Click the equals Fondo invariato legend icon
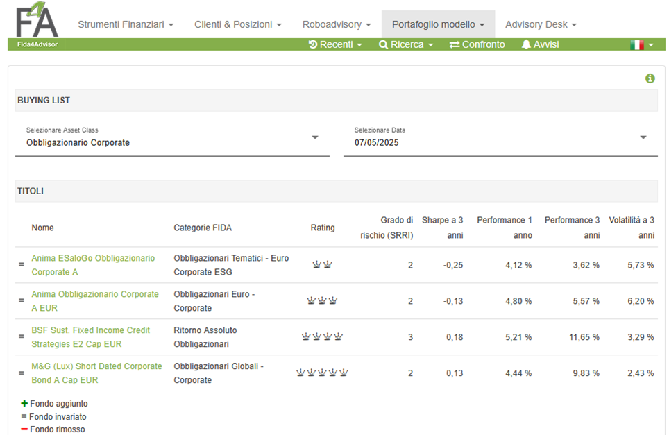Viewport: 669px width, 435px height. point(24,416)
